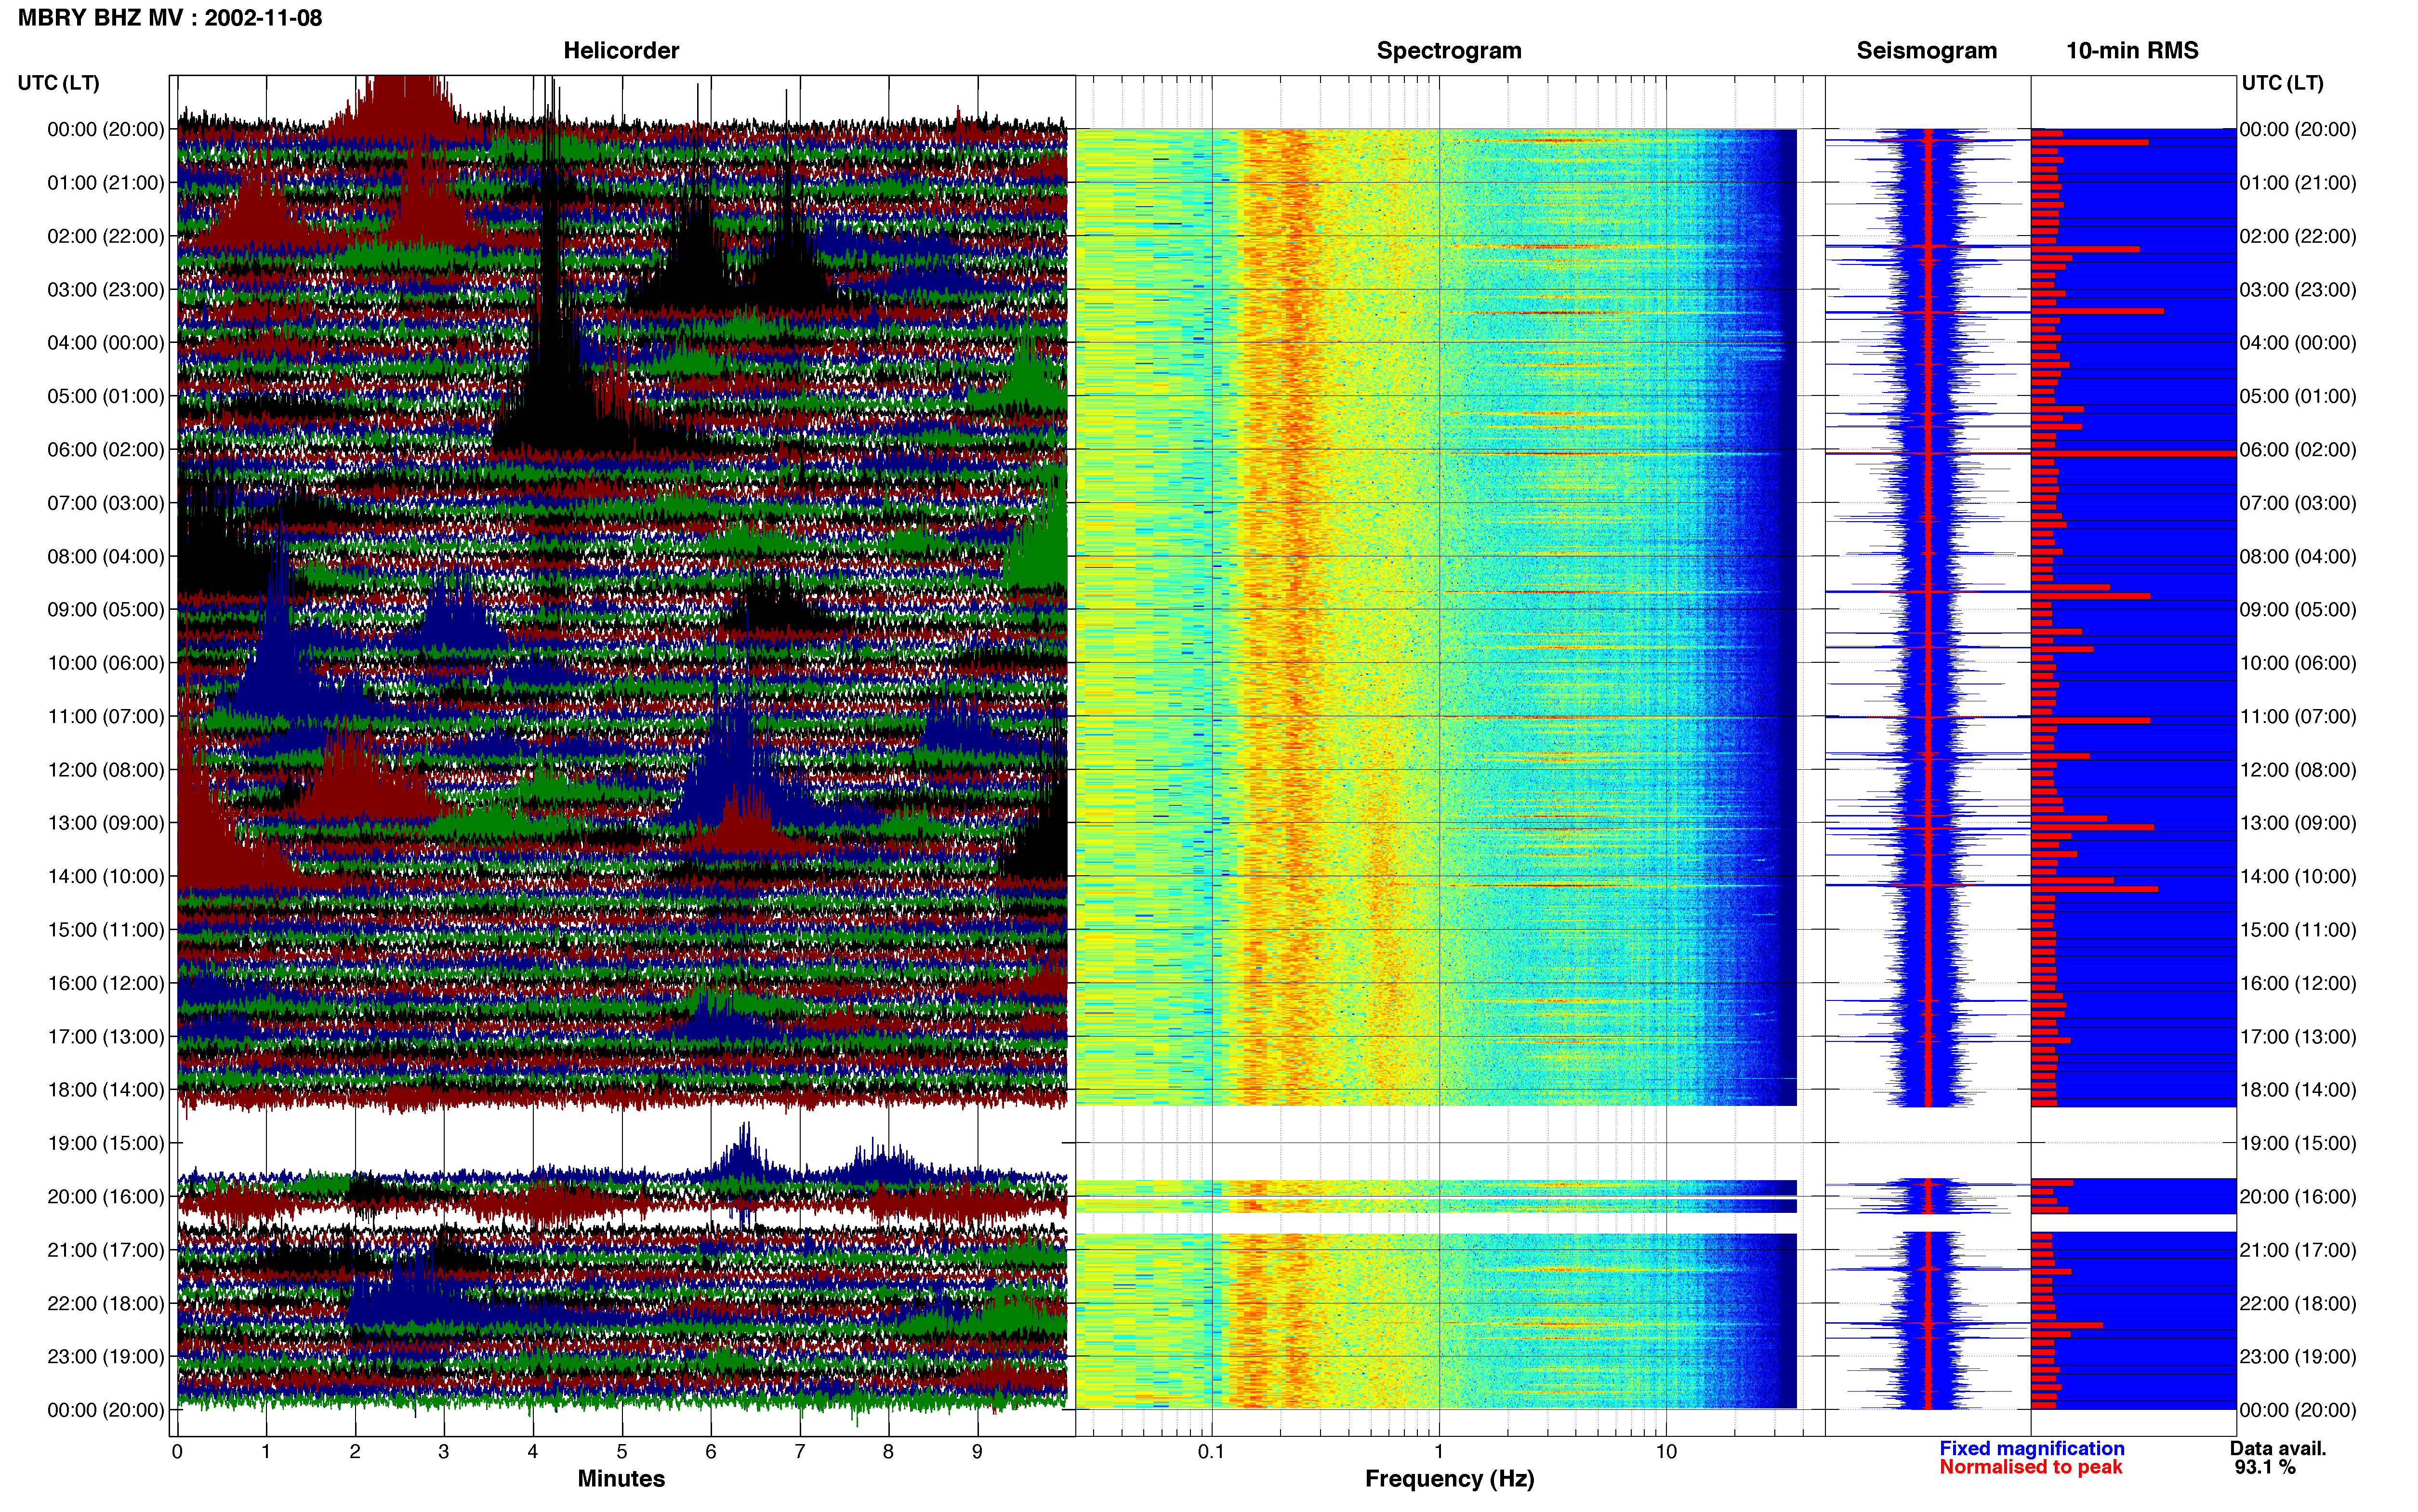This screenshot has width=2418, height=1512.
Task: Click the right '06:00 (02:00)' time label
Action: click(2298, 449)
